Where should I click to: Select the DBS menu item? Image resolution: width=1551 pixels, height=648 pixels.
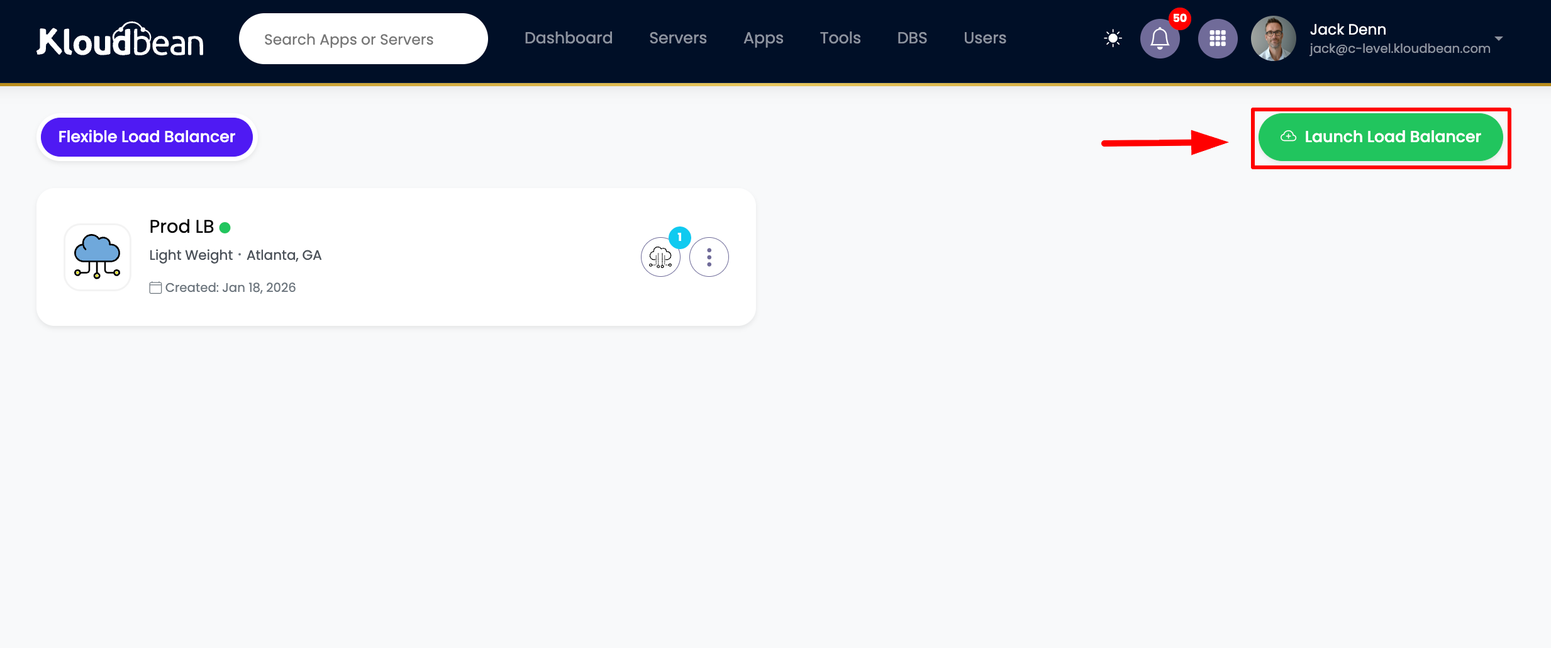(912, 38)
